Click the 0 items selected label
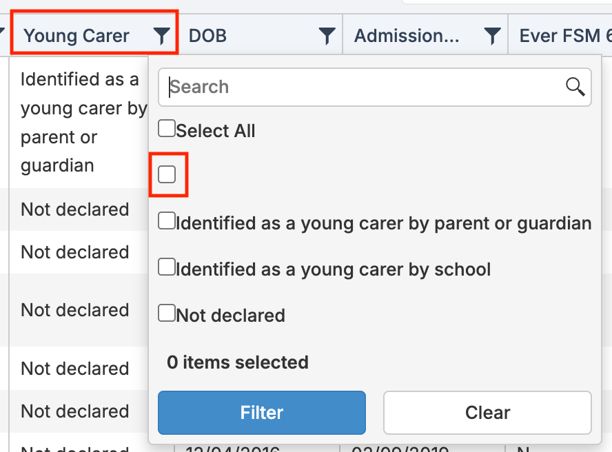 pos(238,362)
